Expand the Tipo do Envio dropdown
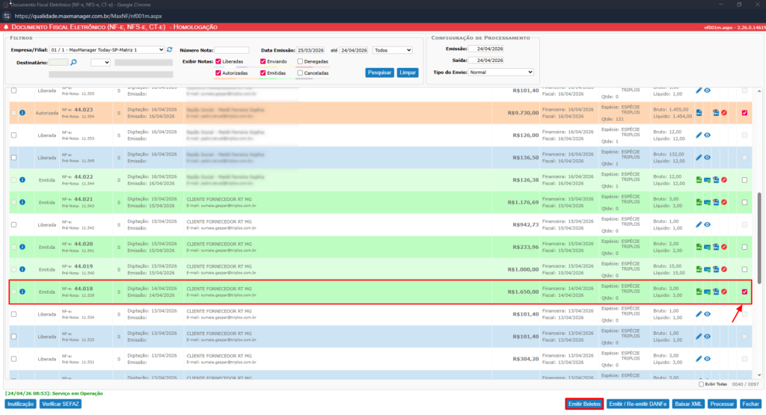The height and width of the screenshot is (415, 766). (x=501, y=73)
